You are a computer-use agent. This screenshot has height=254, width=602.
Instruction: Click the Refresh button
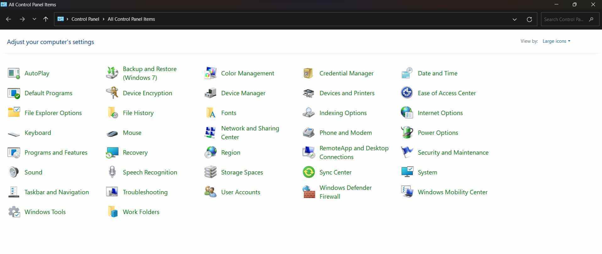(529, 19)
